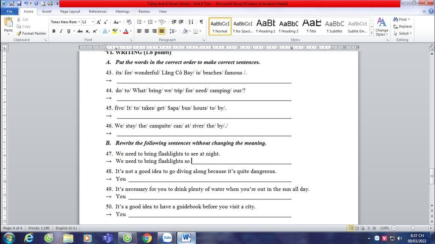Open the Font dialog launcher
The image size is (435, 244).
[x=131, y=40]
